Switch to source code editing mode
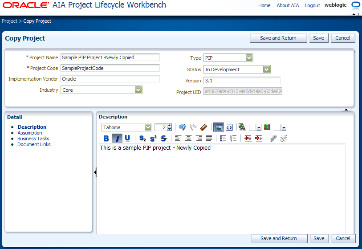This screenshot has height=249, width=362. 229,127
